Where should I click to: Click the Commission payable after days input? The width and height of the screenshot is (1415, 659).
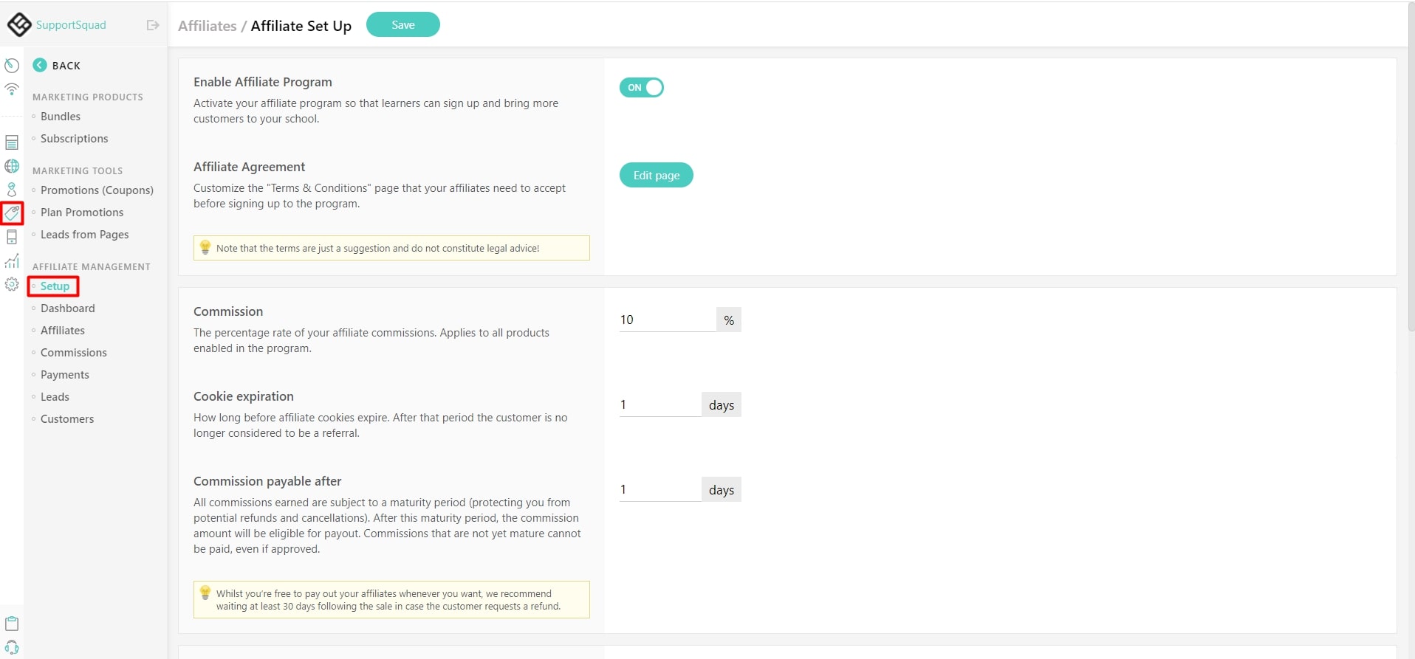point(660,489)
